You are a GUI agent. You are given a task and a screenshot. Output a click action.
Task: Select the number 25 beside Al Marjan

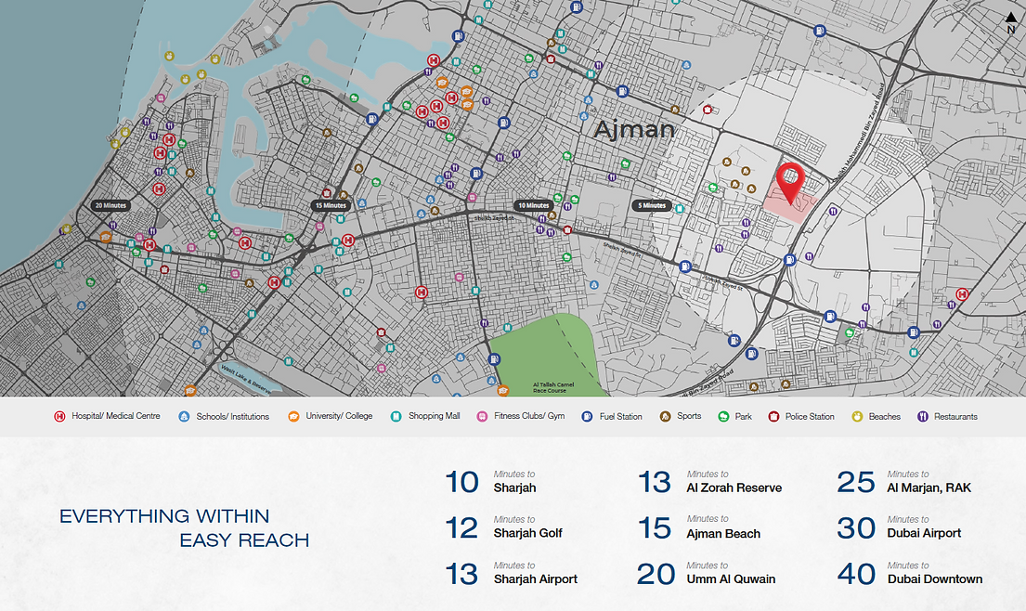coord(856,483)
